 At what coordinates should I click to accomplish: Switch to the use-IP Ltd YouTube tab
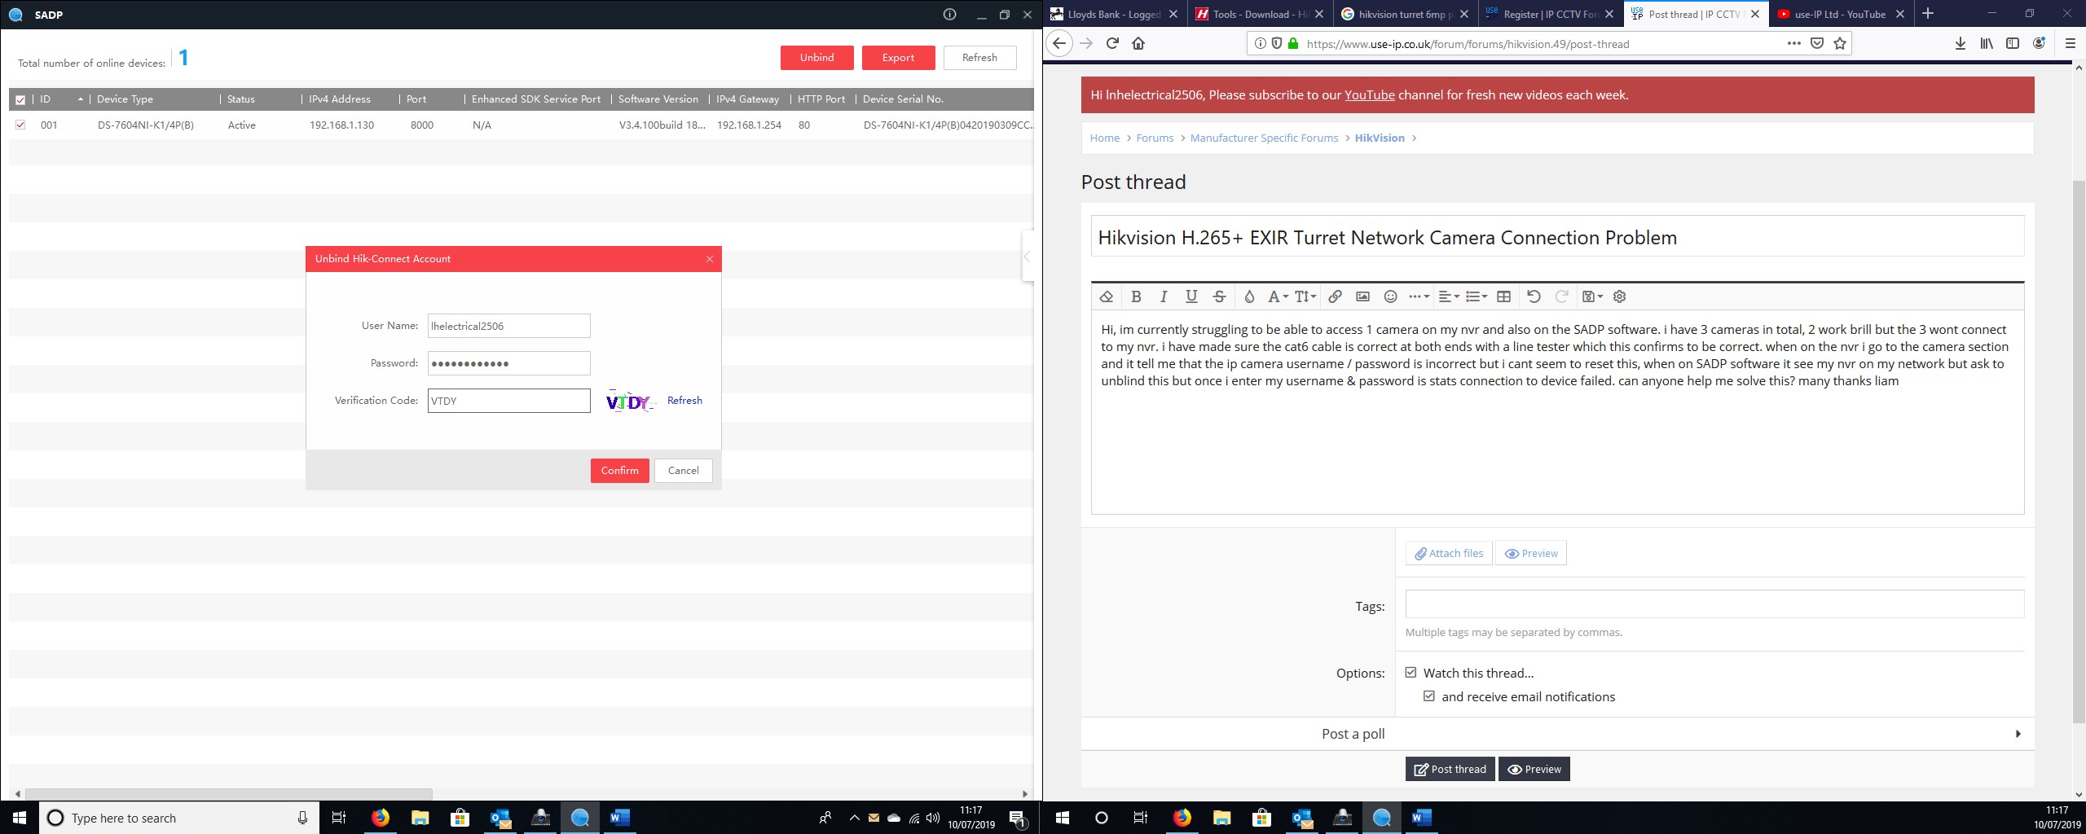pos(1839,14)
